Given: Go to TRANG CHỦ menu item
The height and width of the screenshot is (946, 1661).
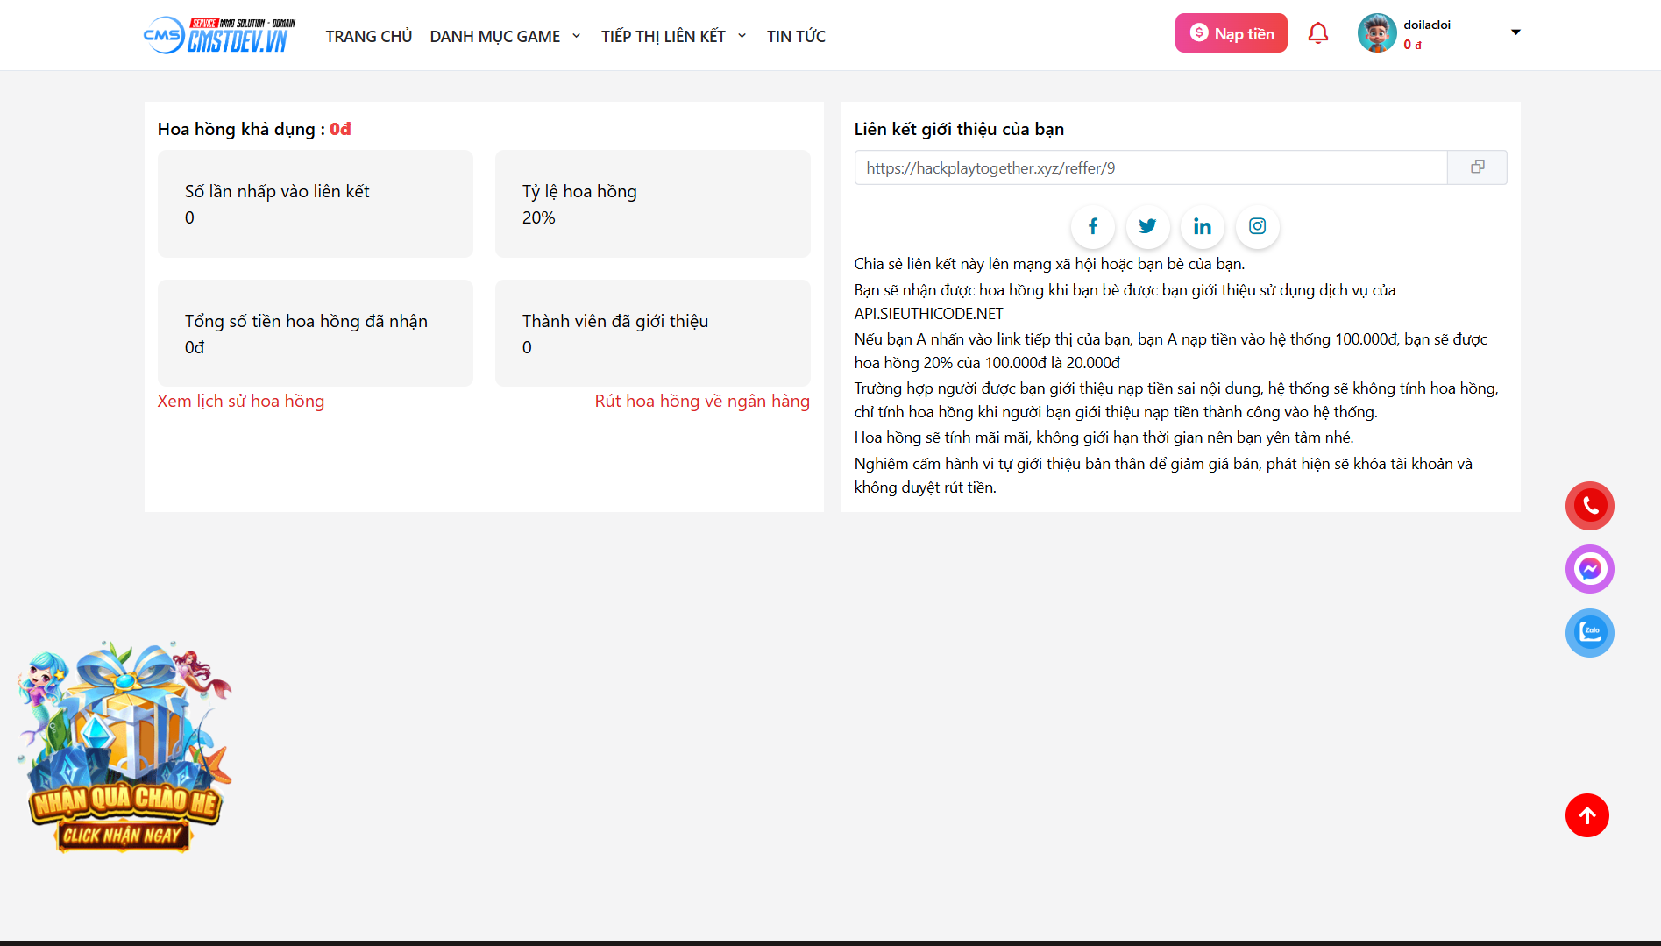Looking at the screenshot, I should [368, 36].
